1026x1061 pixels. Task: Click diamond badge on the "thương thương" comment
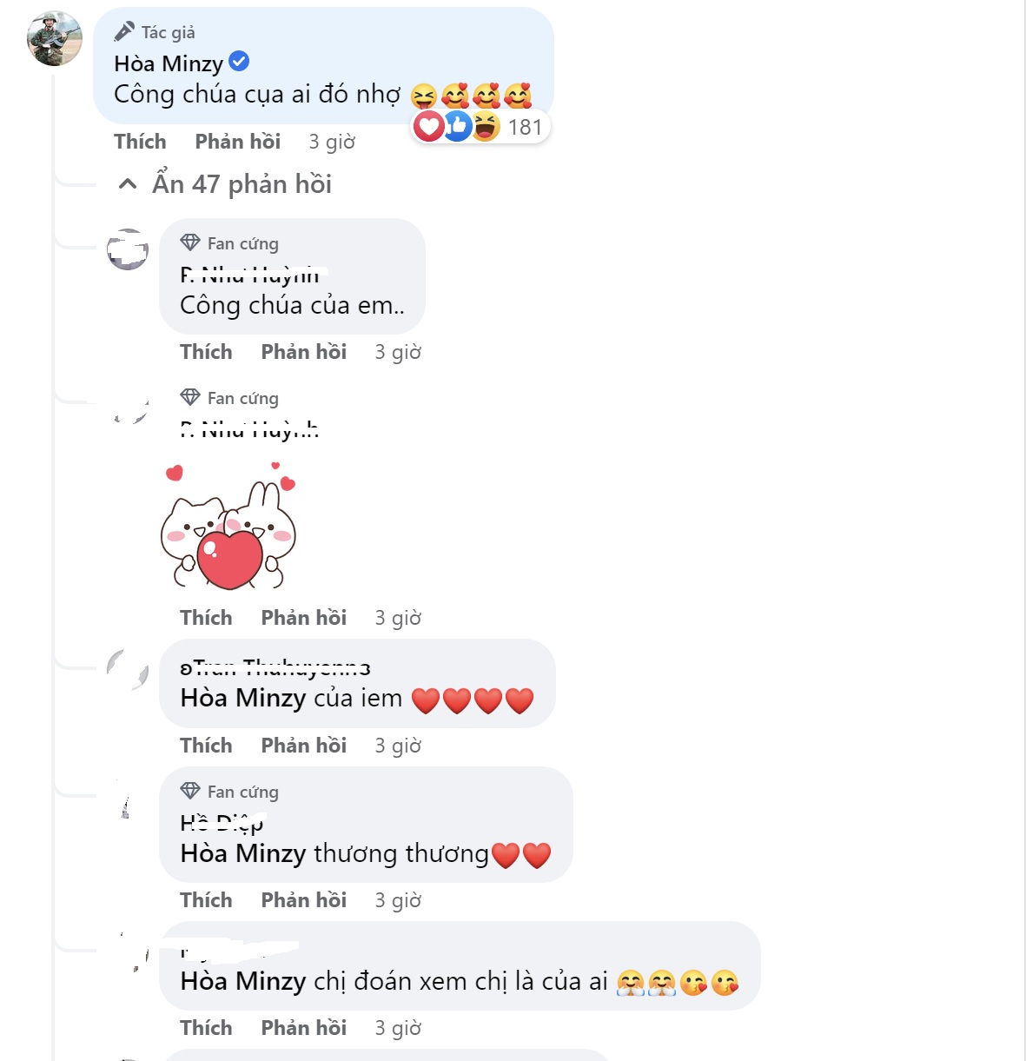190,792
